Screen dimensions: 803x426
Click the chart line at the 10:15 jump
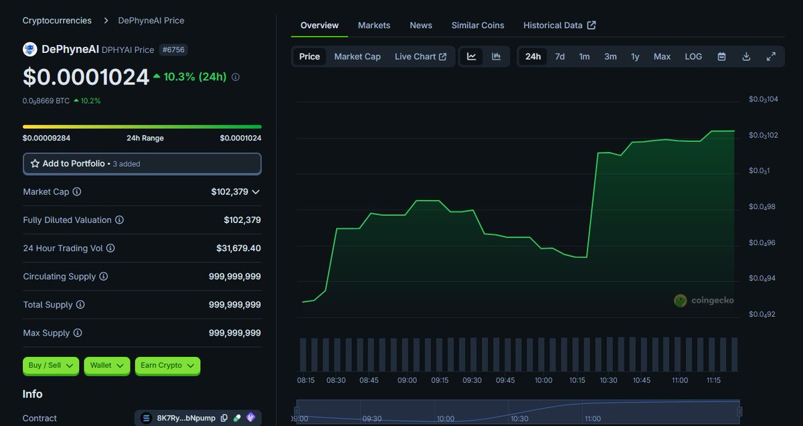592,204
